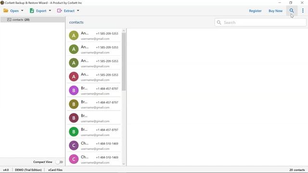The height and width of the screenshot is (173, 308).
Task: Select the Br... contact without phone number
Action: pyautogui.click(x=94, y=118)
